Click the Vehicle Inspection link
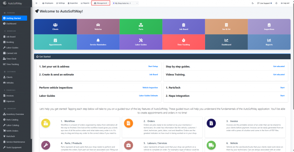 [150, 88]
